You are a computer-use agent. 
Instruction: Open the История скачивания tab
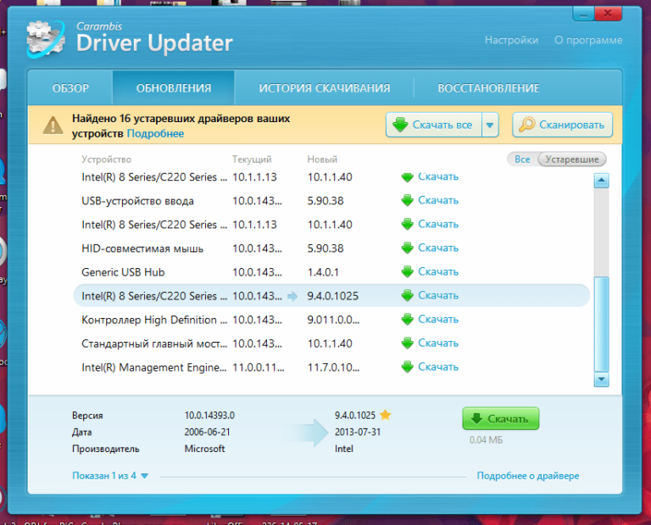point(325,88)
